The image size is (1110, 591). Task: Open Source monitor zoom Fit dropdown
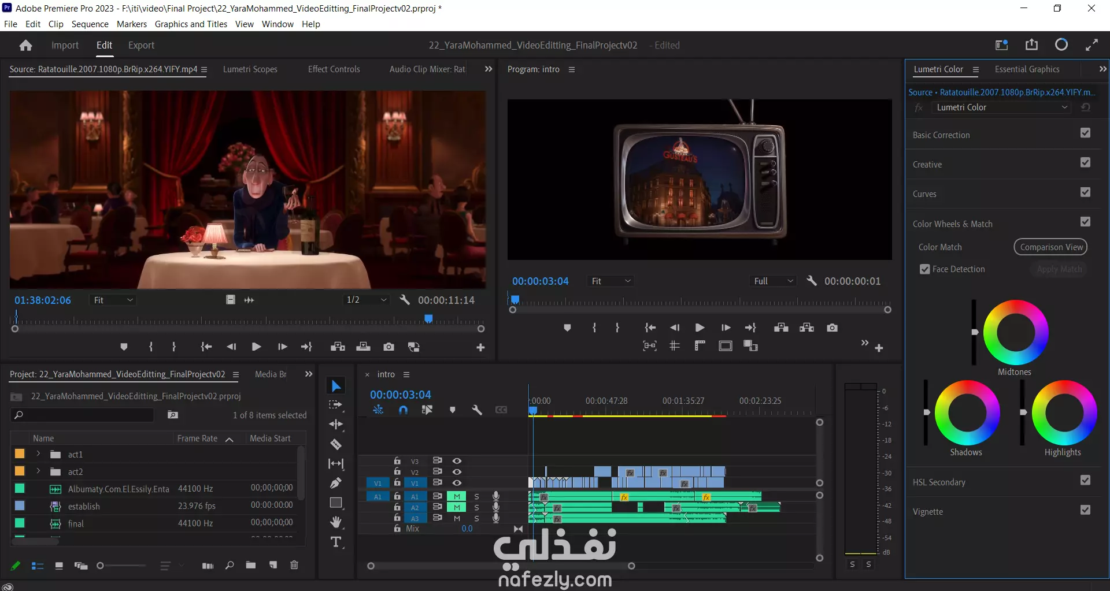pos(113,300)
